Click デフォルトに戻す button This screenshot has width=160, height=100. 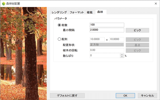click(x=67, y=96)
